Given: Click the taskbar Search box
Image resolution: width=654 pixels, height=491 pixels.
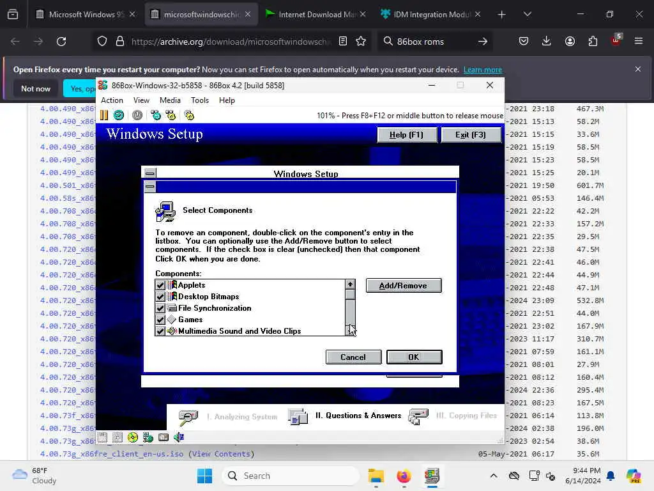Looking at the screenshot, I should pyautogui.click(x=291, y=476).
